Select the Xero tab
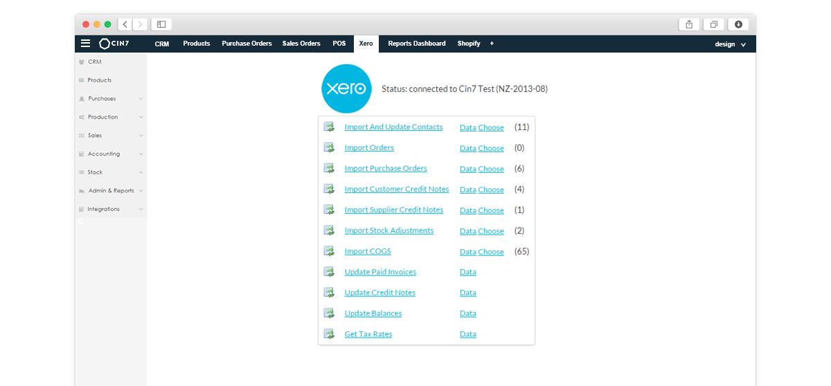The image size is (831, 386). click(366, 44)
